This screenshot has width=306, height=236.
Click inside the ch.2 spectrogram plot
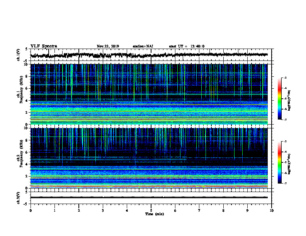click(x=149, y=158)
